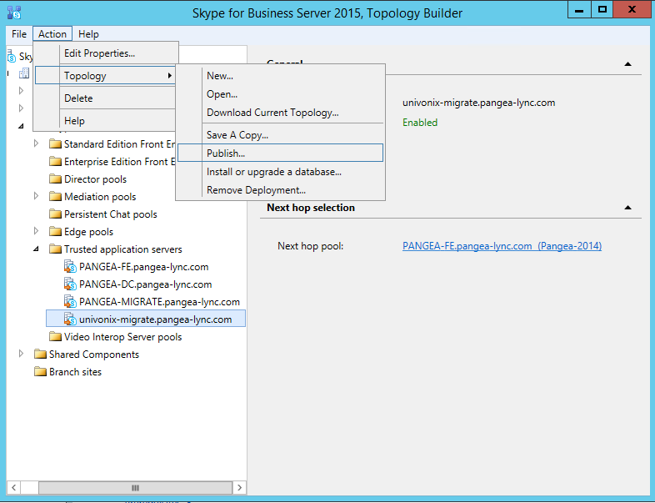655x503 pixels.
Task: Click the Mediation pools folder icon
Action: (x=55, y=197)
